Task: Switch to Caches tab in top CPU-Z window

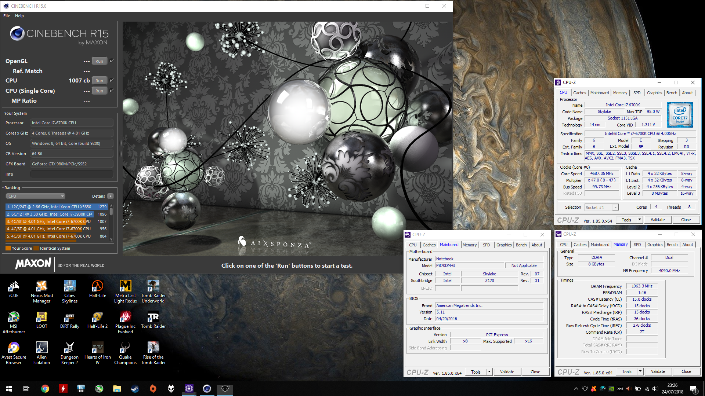Action: [579, 93]
